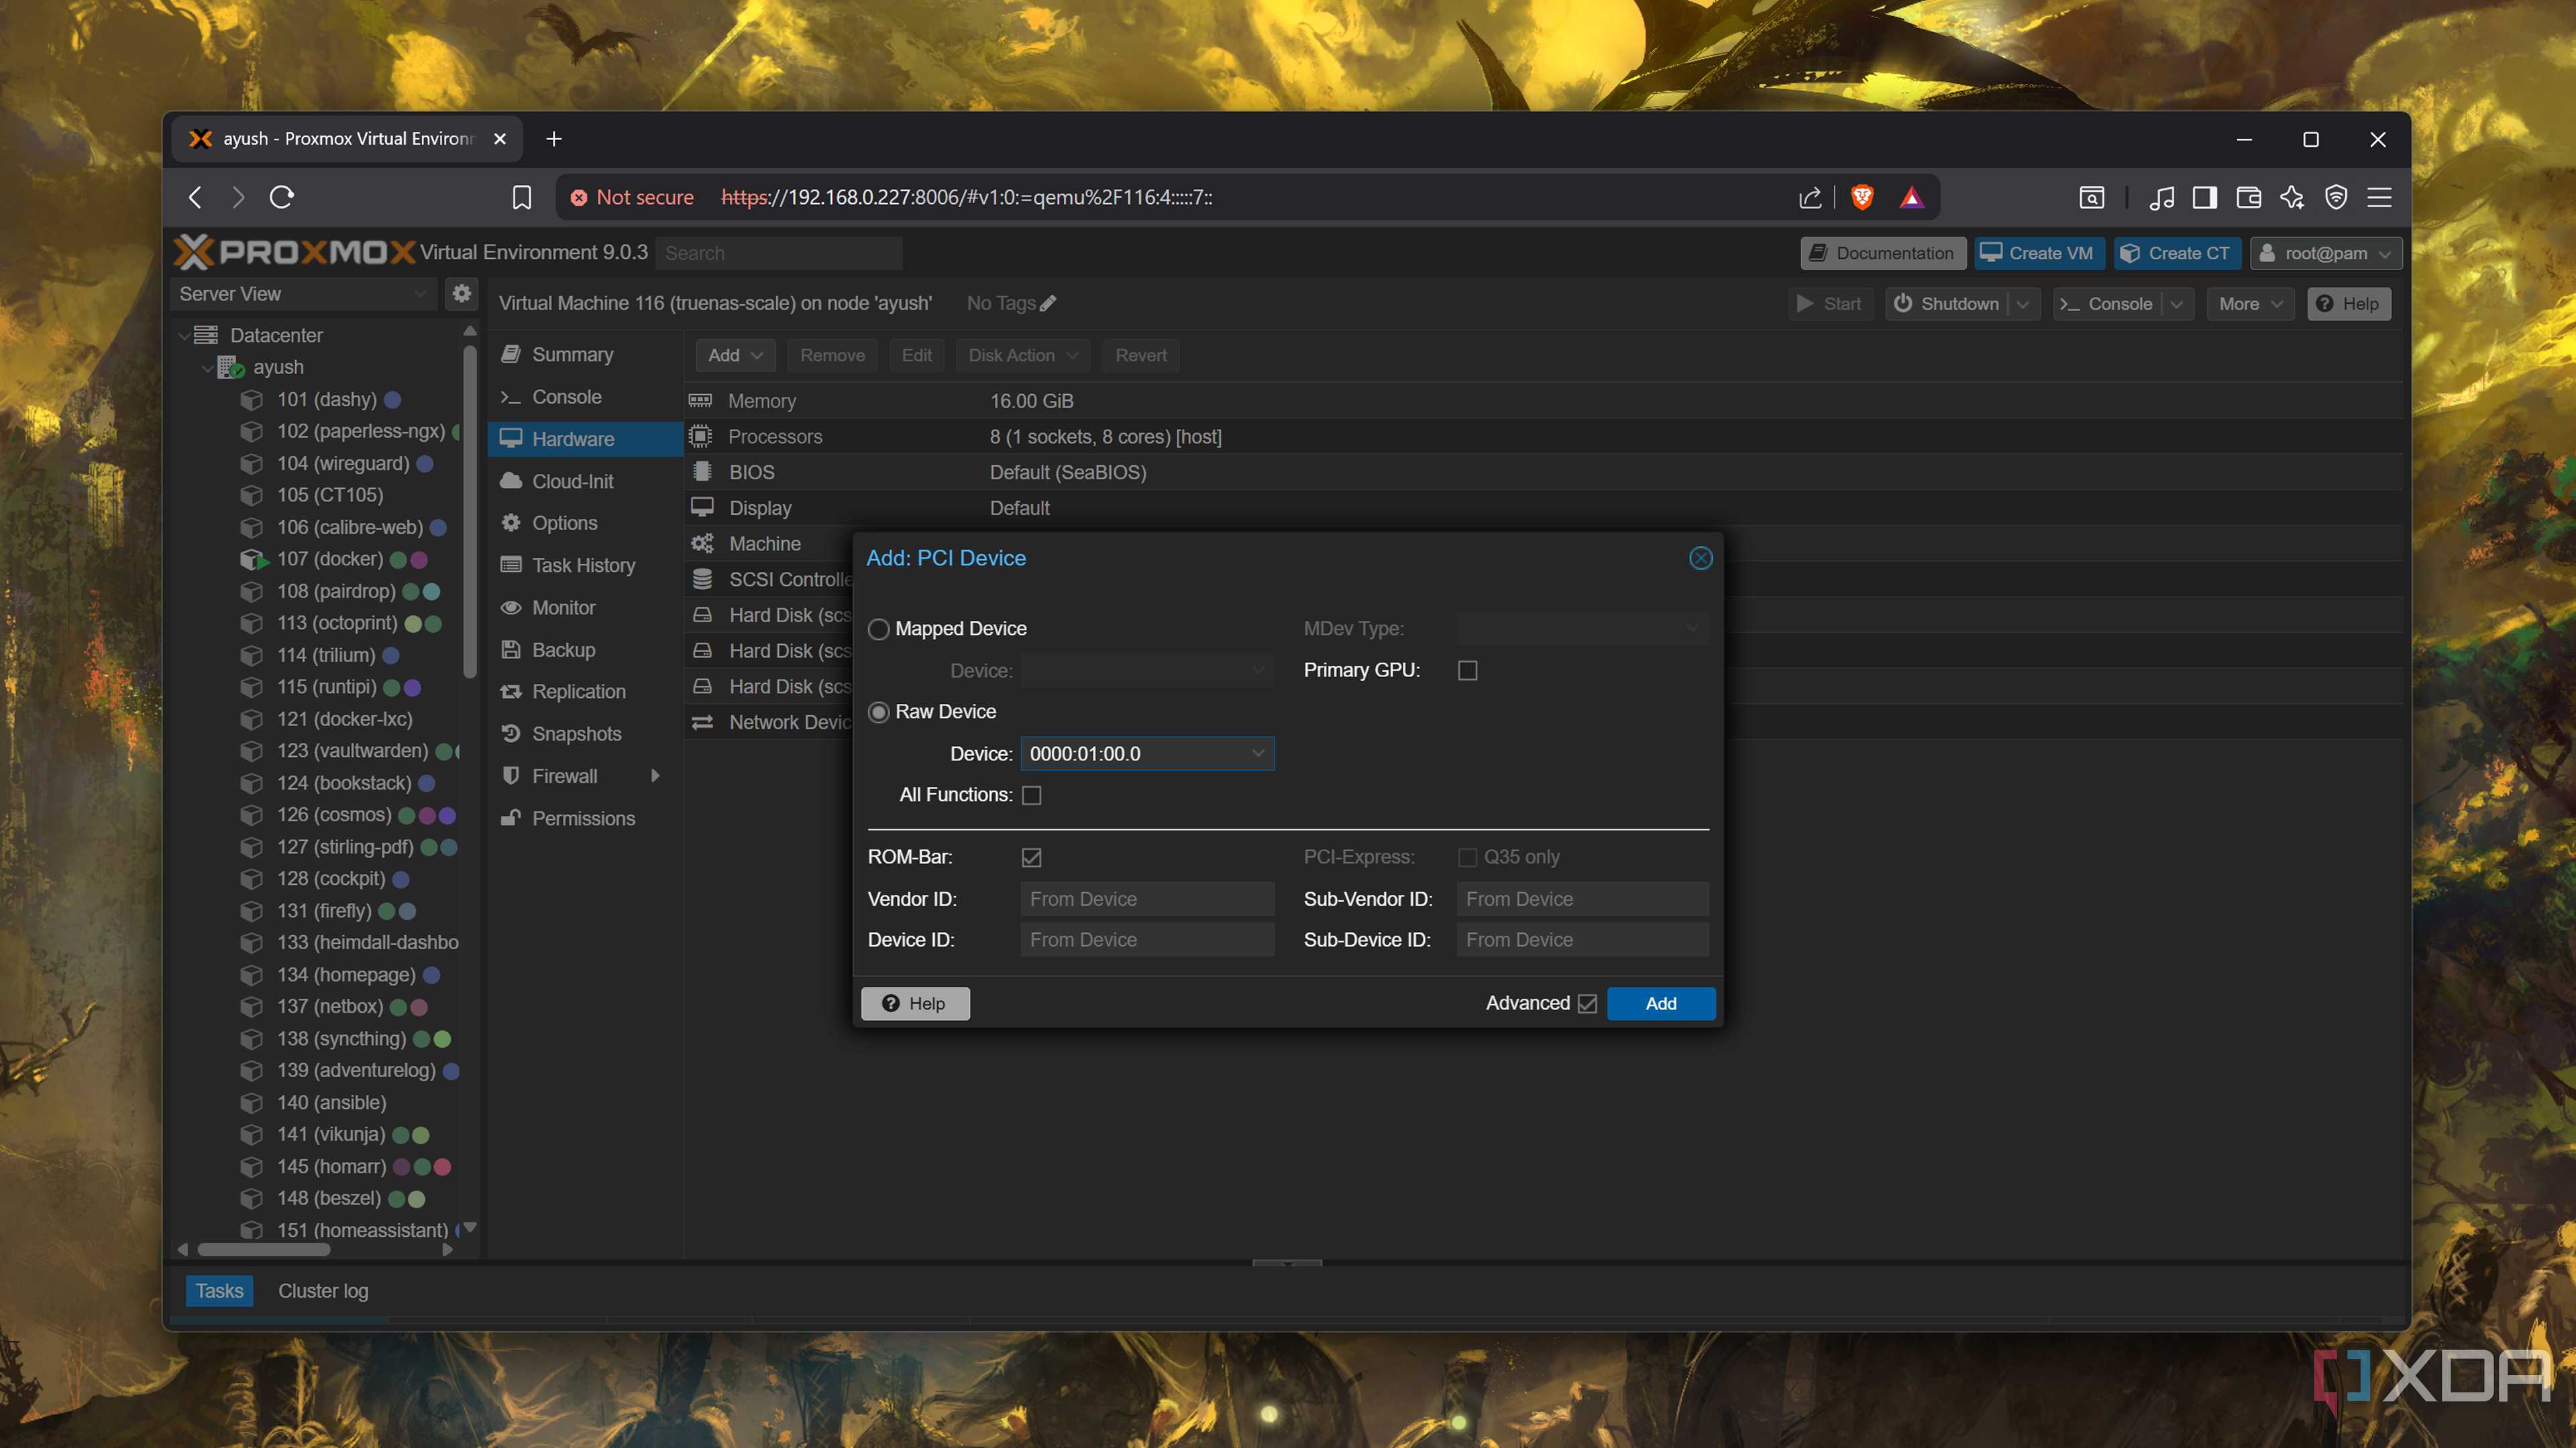This screenshot has height=1448, width=2576.
Task: Go back with the browser back arrow
Action: (x=195, y=197)
